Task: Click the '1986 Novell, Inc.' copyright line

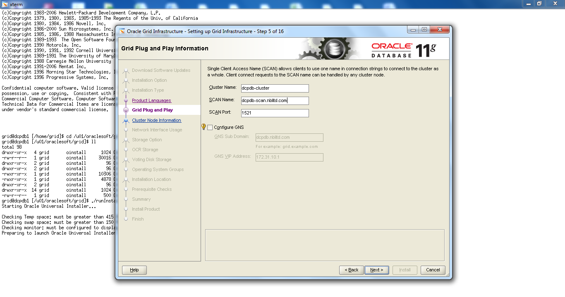Action: [54, 24]
